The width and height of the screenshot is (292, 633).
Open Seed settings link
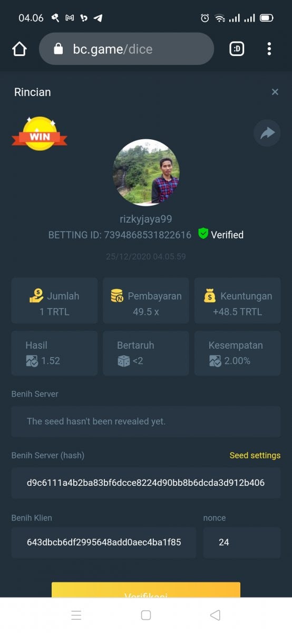[255, 455]
